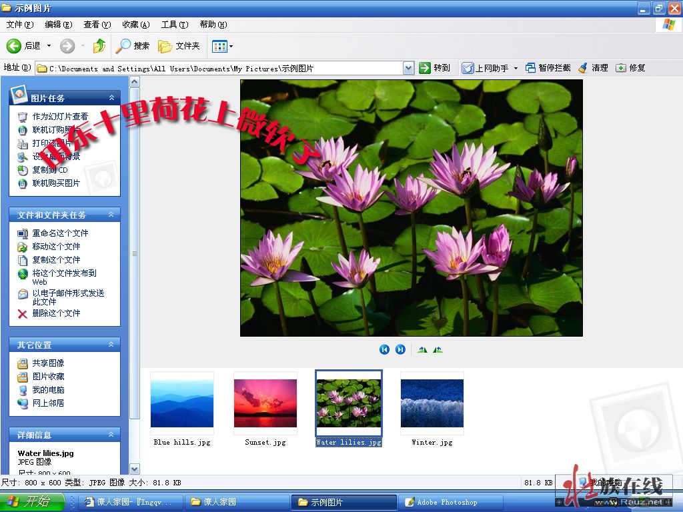Click 删除这个文件 link
Screen dimensions: 683x512
point(56,313)
